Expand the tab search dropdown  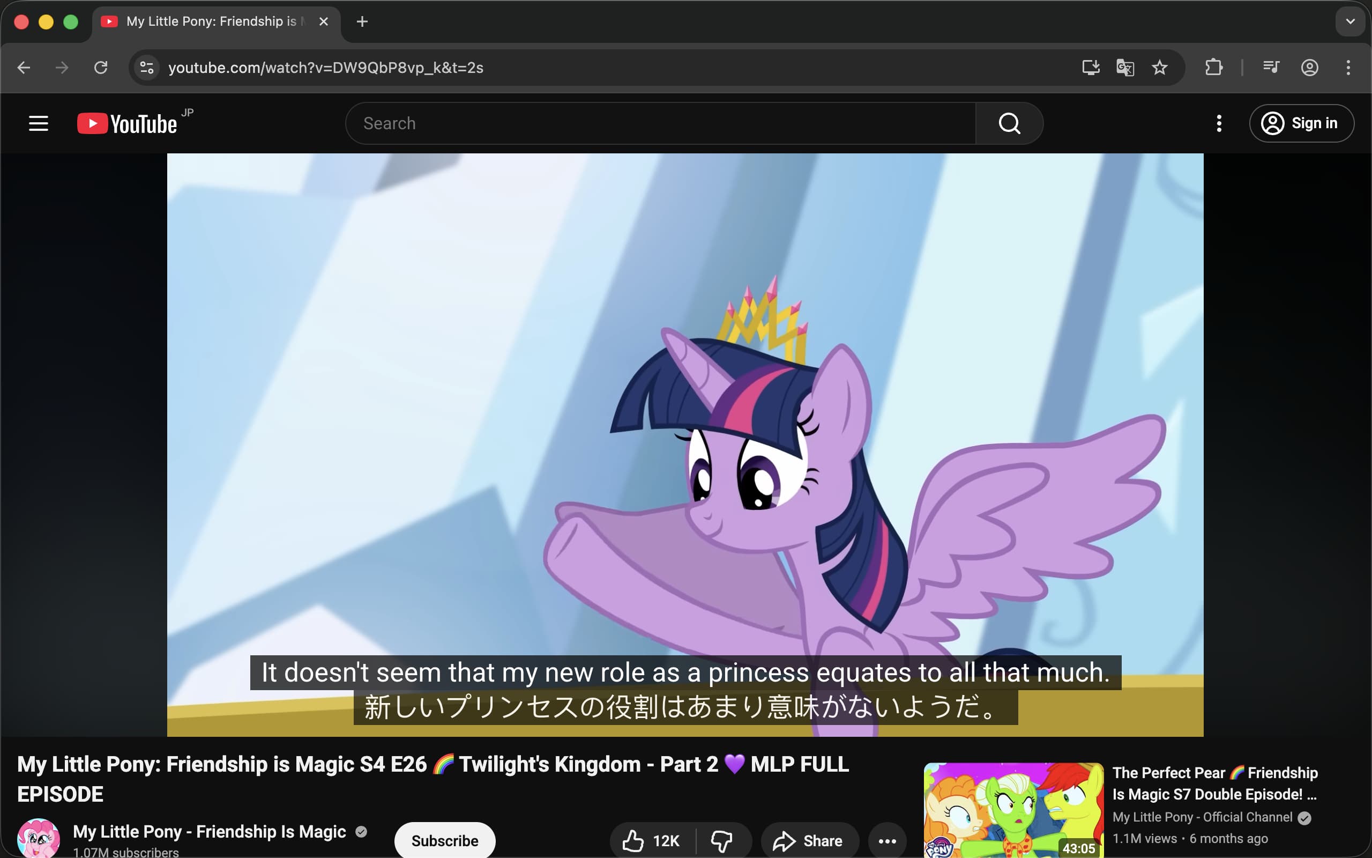[x=1351, y=21]
